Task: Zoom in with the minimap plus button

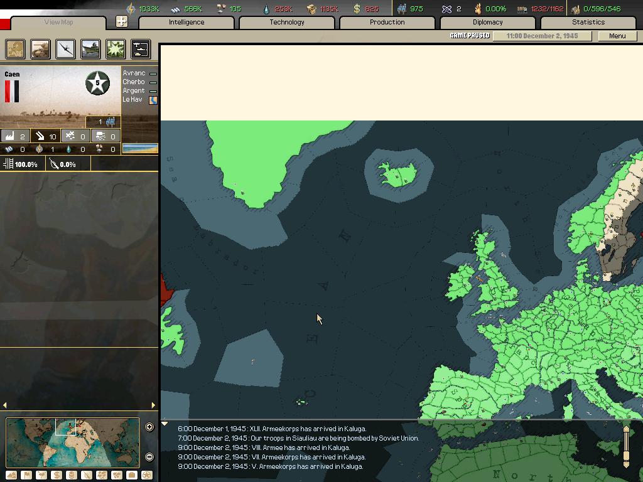Action: (x=149, y=427)
